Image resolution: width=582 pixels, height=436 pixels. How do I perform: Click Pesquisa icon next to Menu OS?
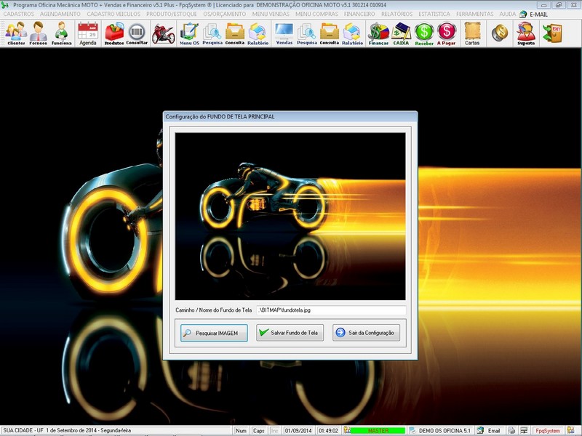(x=212, y=33)
